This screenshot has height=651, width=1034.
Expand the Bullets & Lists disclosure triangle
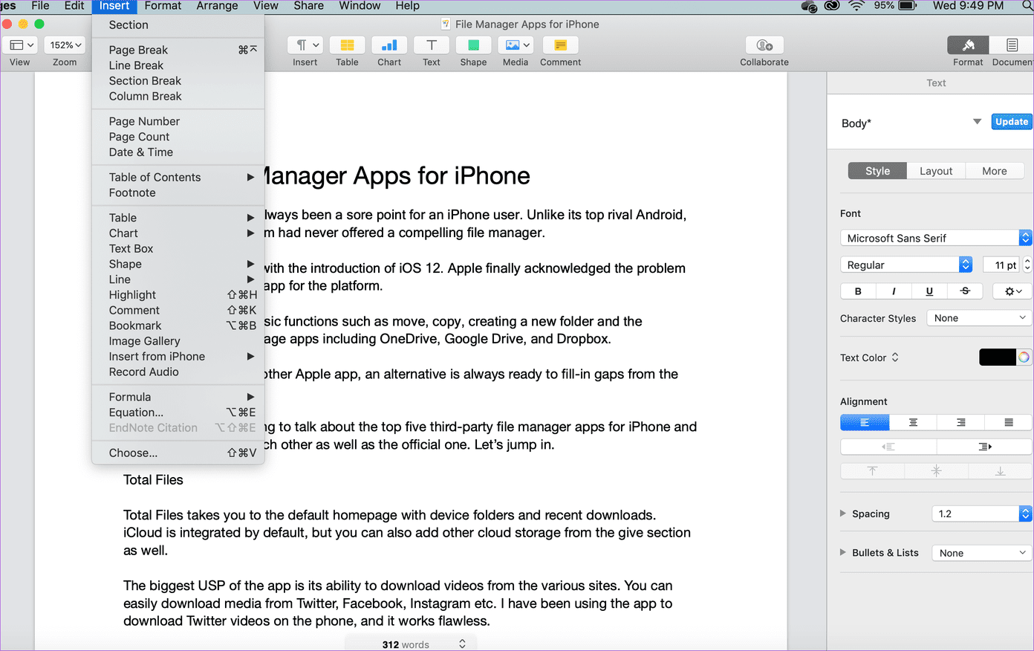(843, 552)
